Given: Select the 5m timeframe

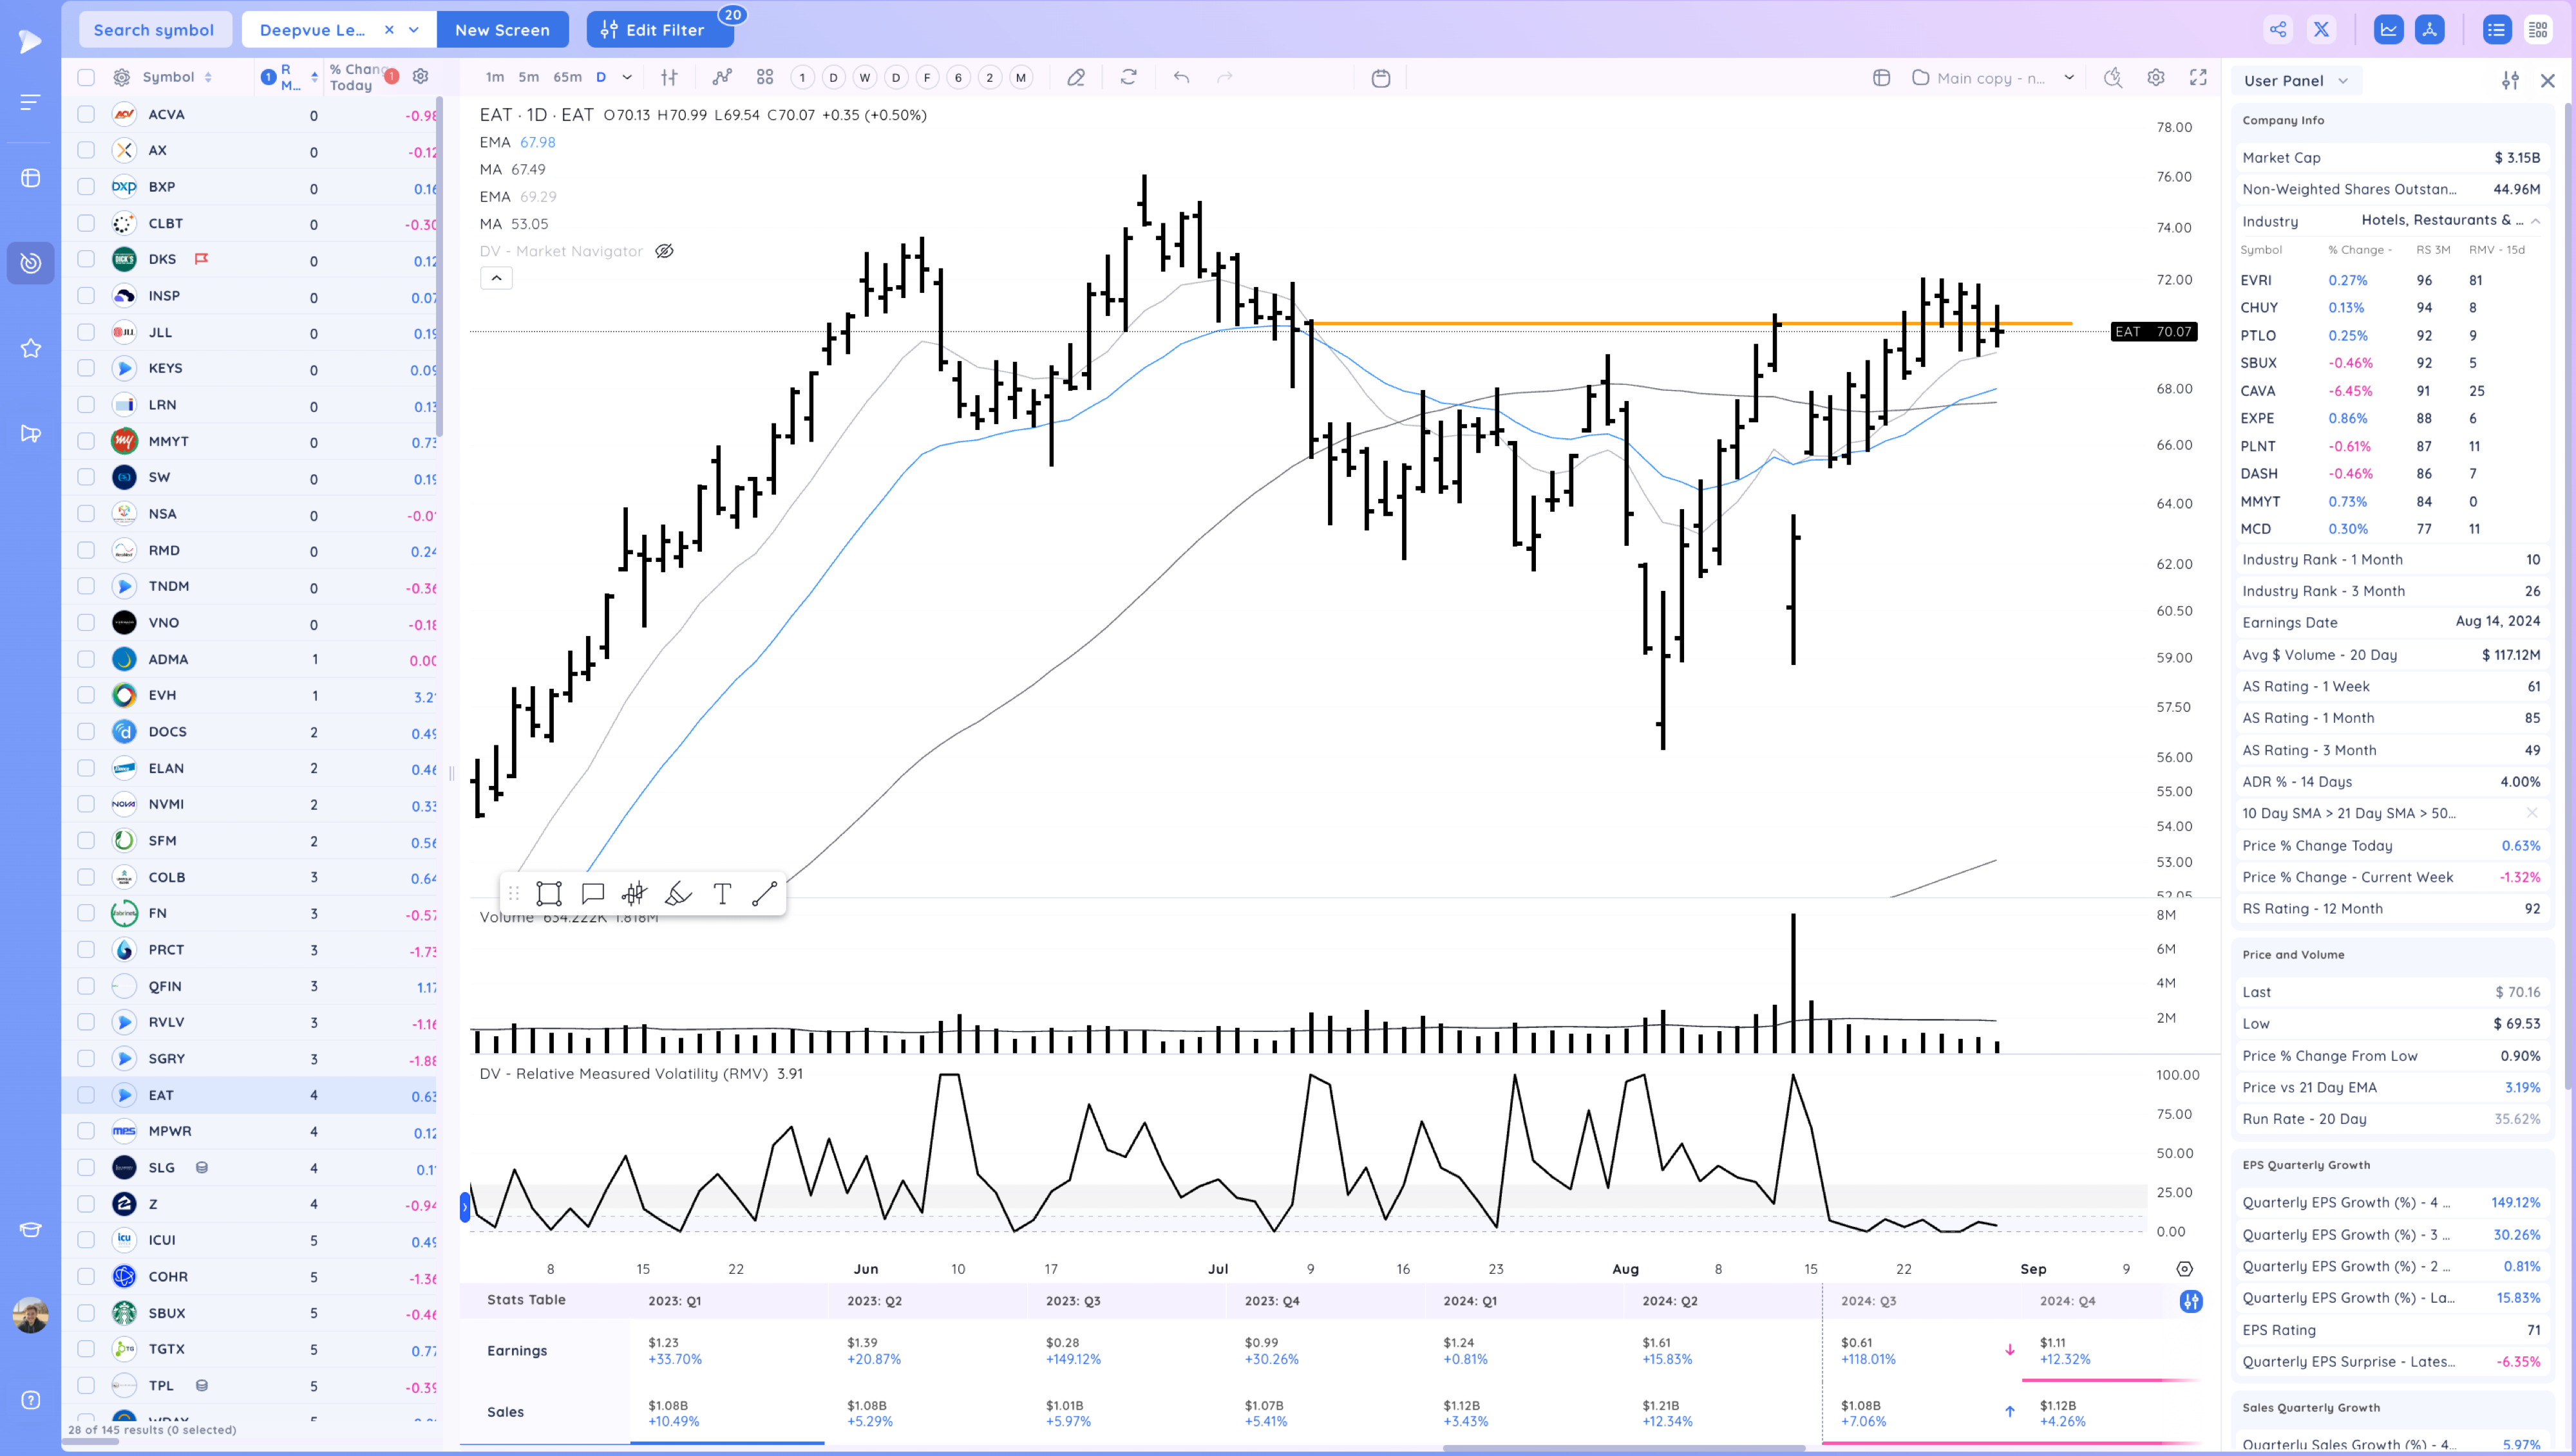Looking at the screenshot, I should [528, 78].
